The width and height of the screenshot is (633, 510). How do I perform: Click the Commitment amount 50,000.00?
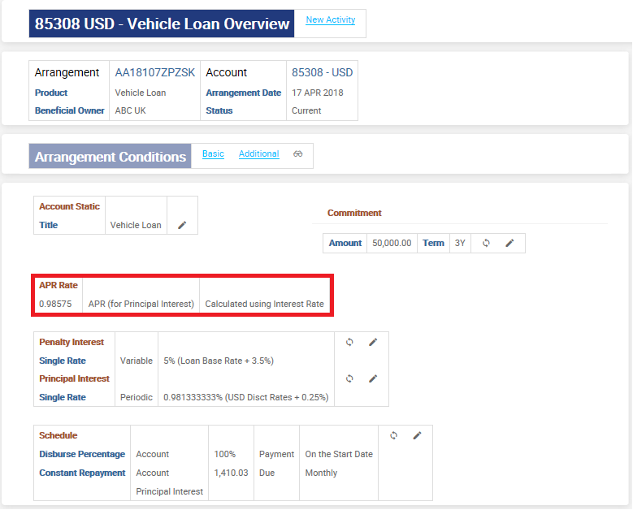[392, 243]
